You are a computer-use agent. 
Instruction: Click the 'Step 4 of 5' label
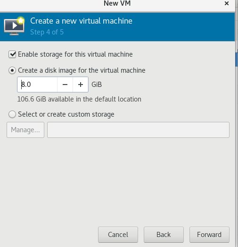point(47,32)
